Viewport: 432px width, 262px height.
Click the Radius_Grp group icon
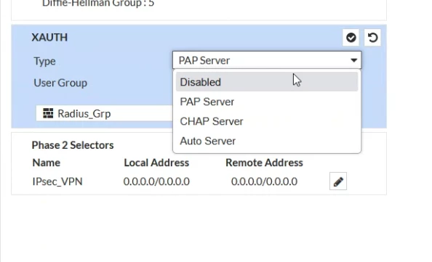(48, 113)
